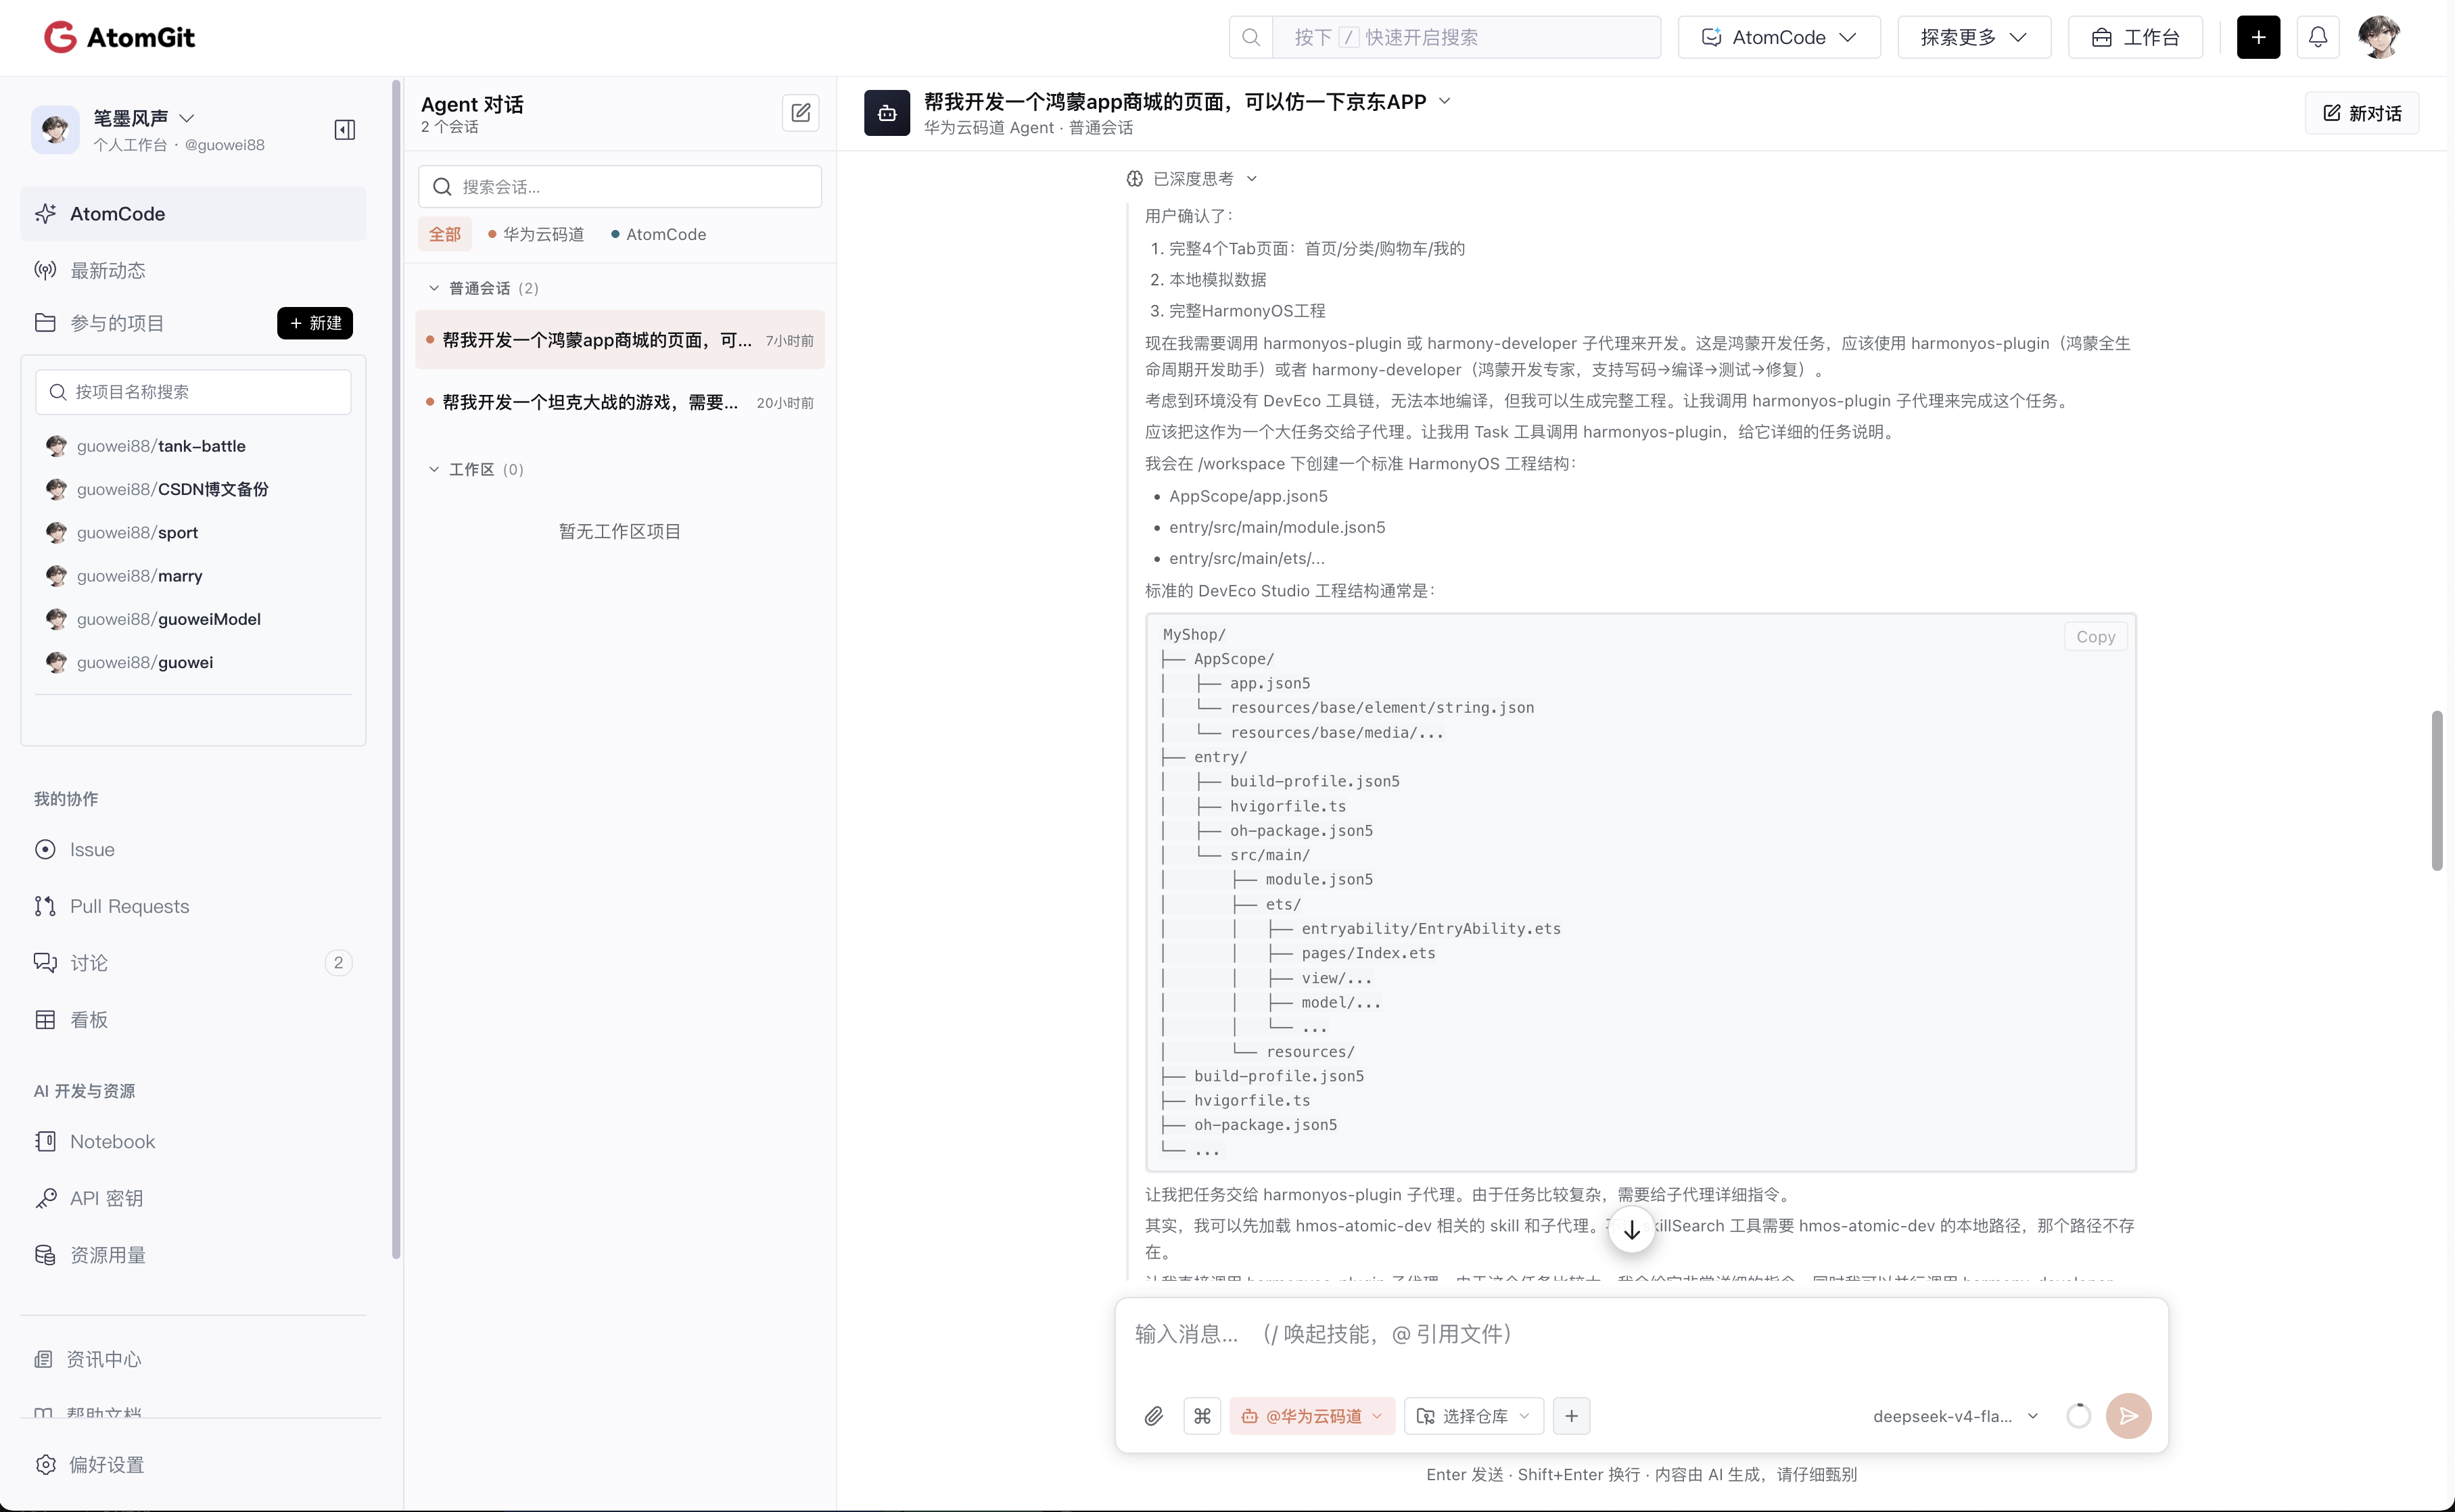2455x1512 pixels.
Task: Click the message input box
Action: coord(1641,1334)
